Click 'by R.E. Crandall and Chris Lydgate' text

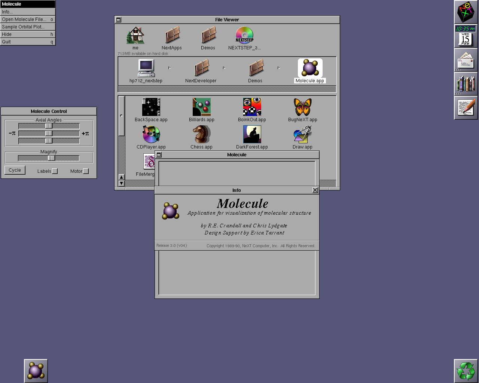pyautogui.click(x=244, y=226)
